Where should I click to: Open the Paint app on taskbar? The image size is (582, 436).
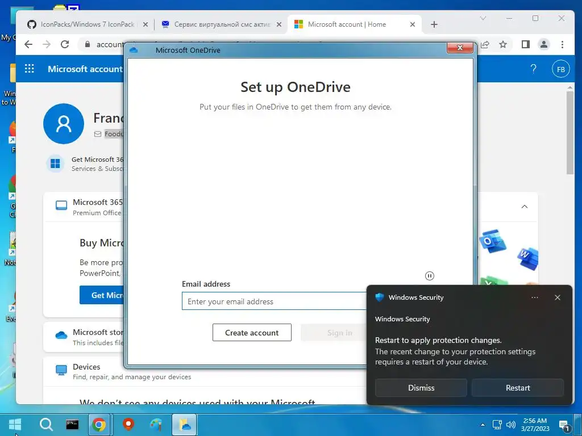point(156,425)
